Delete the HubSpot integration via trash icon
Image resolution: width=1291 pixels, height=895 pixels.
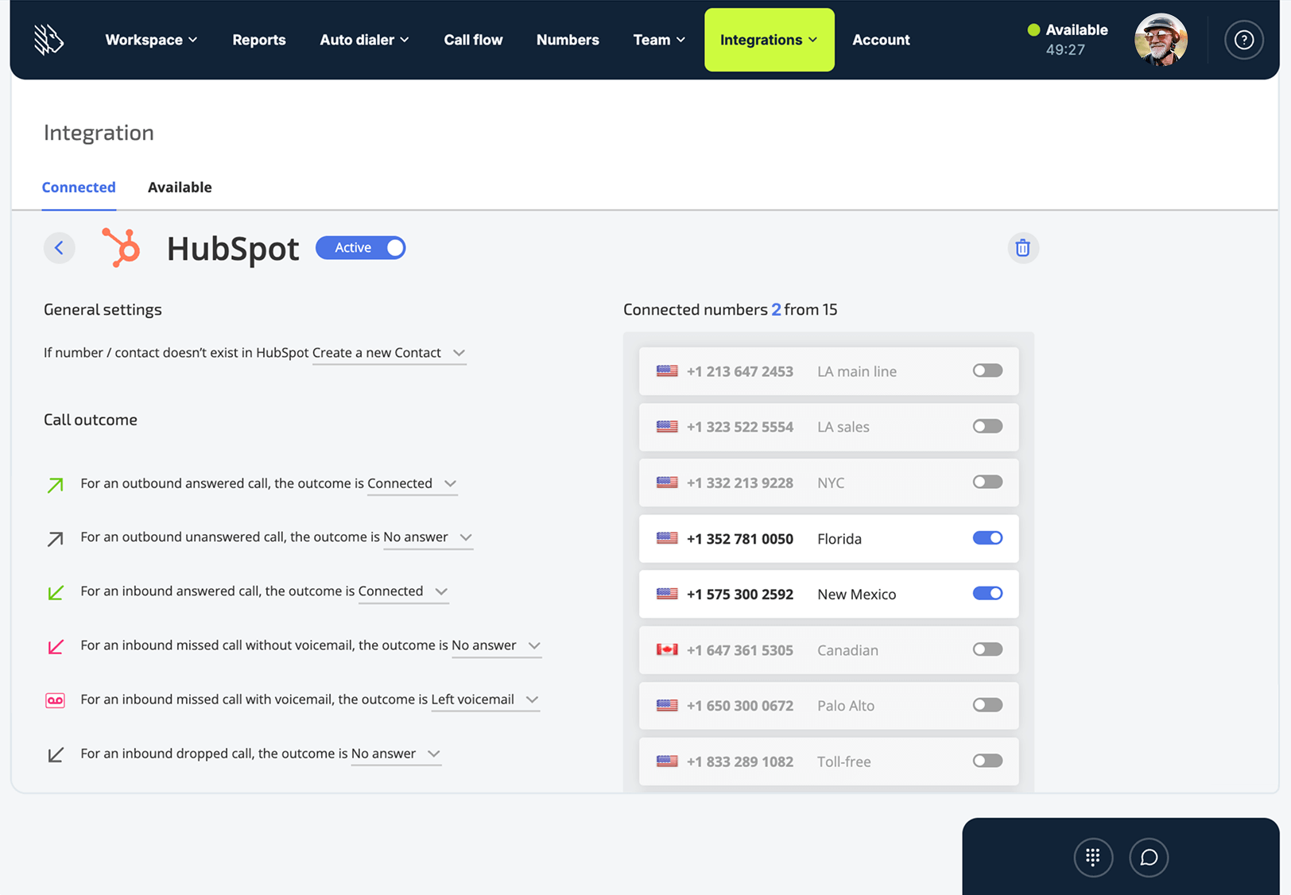[1023, 247]
